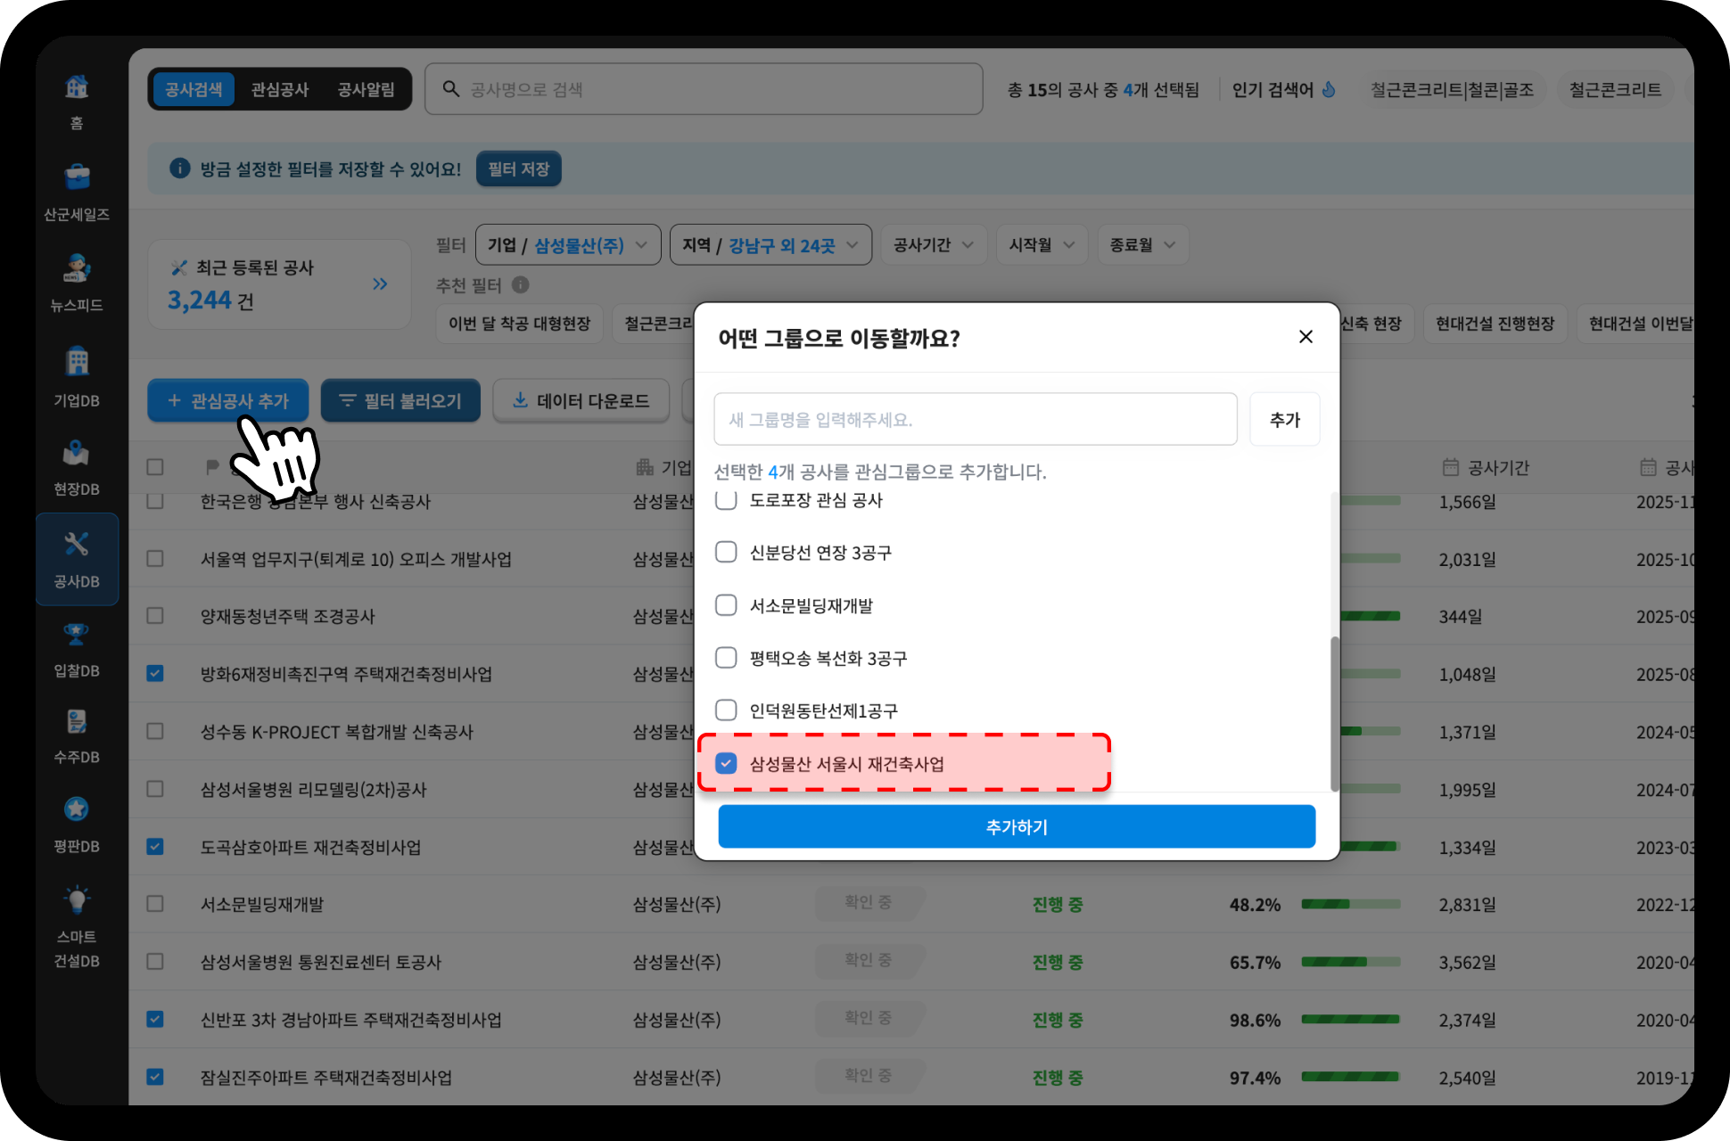Click the 관심공사 추가 button
The image size is (1730, 1141).
click(228, 400)
